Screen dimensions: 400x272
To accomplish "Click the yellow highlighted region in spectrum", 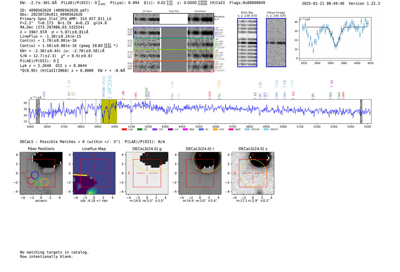I will coord(109,111).
